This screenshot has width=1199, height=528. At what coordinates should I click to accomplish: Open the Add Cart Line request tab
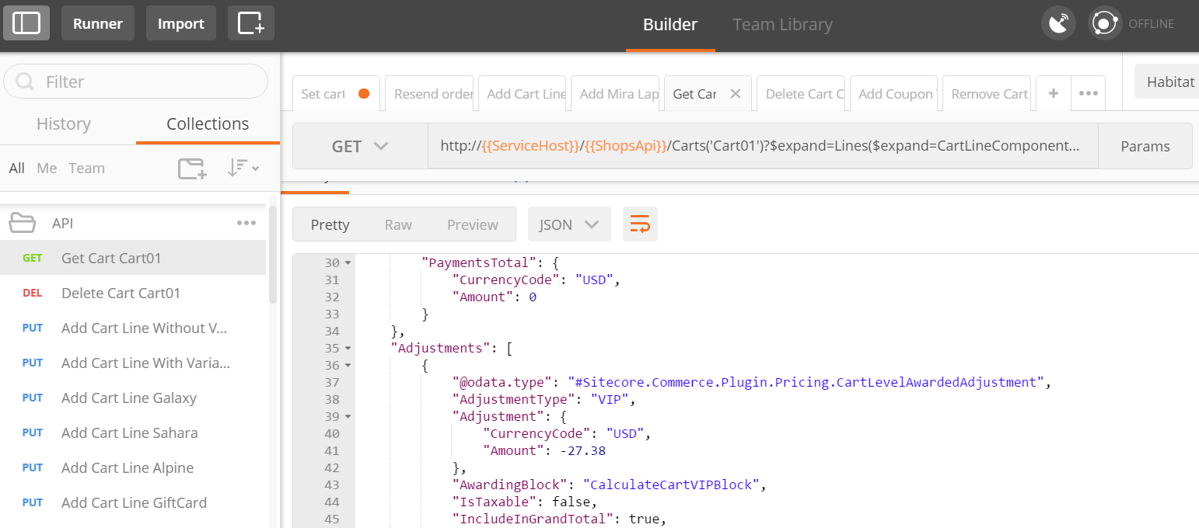click(523, 93)
